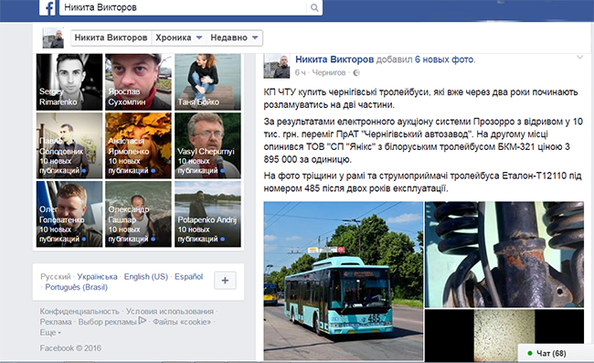Click the Никита Викторов header button
Screen dimensions: 594x363
coord(111,37)
